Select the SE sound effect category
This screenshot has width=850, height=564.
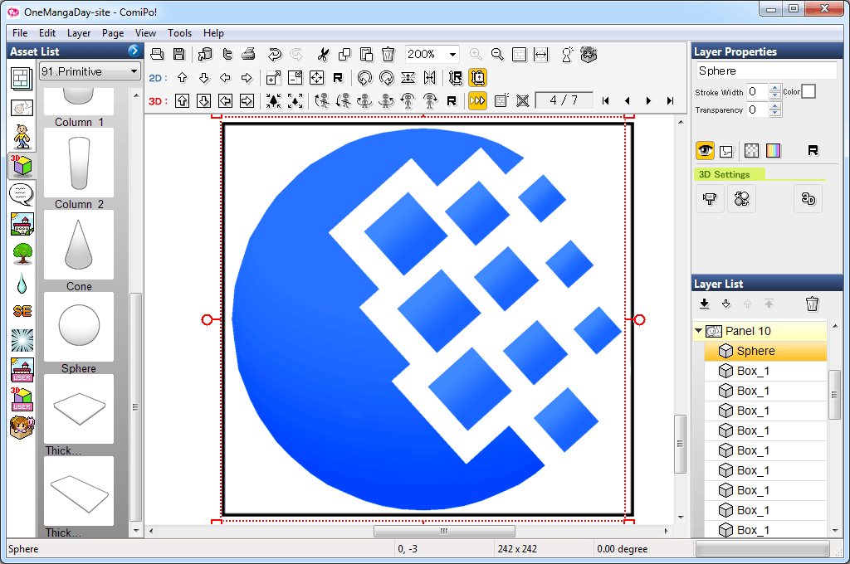[22, 311]
